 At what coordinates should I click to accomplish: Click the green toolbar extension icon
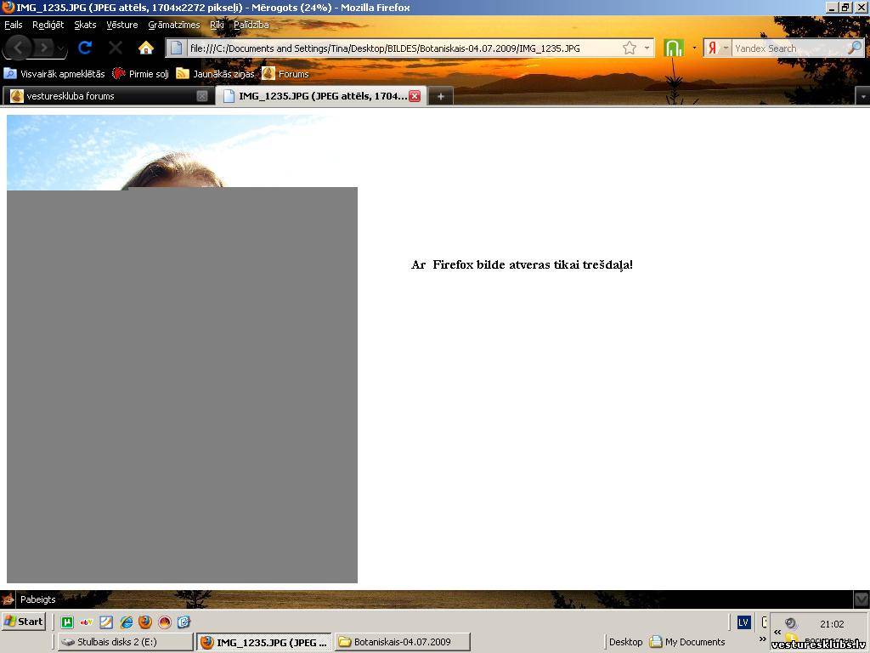[x=674, y=48]
